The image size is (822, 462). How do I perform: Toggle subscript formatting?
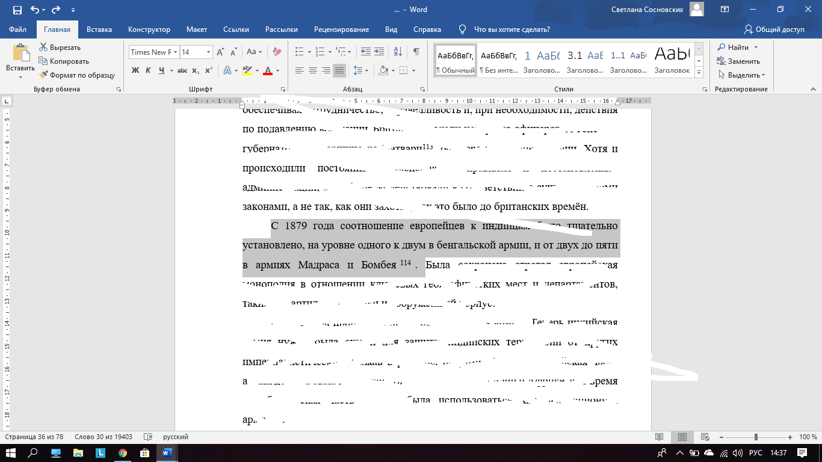tap(196, 70)
